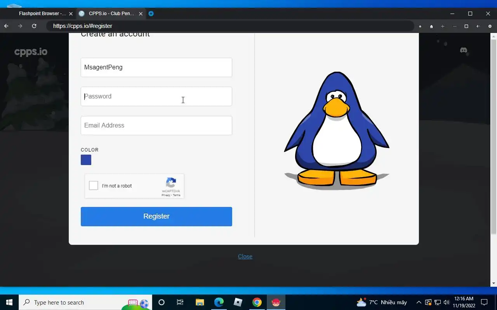This screenshot has width=497, height=310.
Task: Check the I'm not a robot box
Action: (x=94, y=186)
